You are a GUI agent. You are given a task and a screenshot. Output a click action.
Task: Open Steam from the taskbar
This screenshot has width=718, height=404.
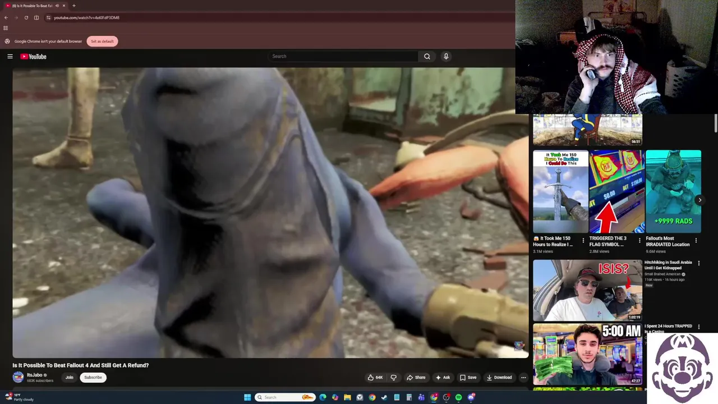point(384,397)
